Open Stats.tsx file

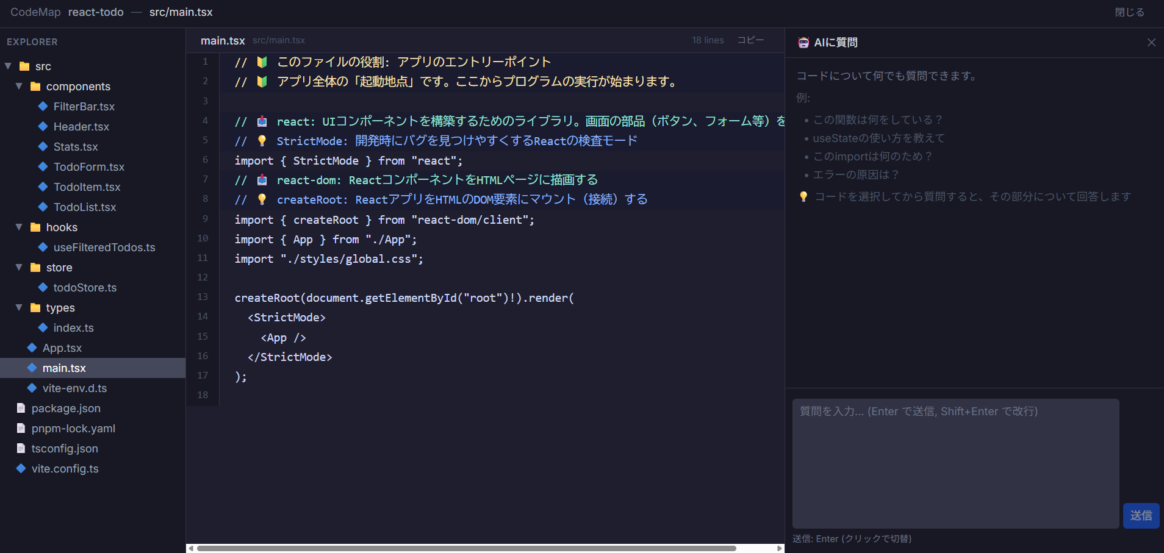coord(76,146)
